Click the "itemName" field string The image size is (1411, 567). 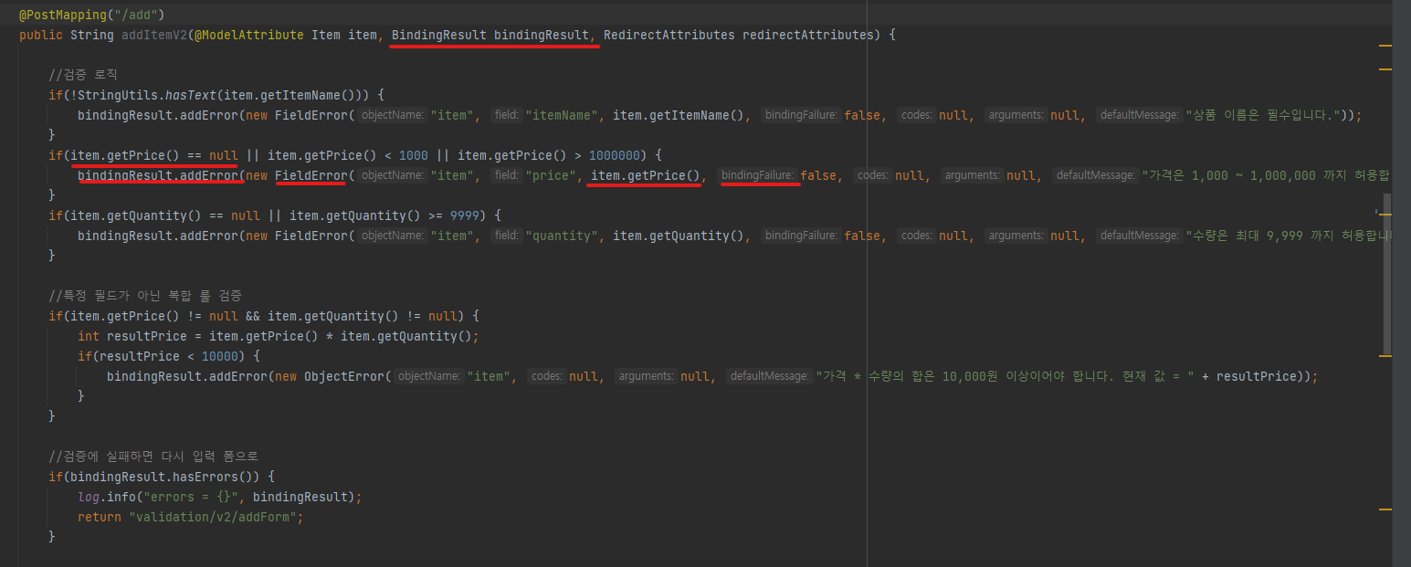[x=562, y=115]
